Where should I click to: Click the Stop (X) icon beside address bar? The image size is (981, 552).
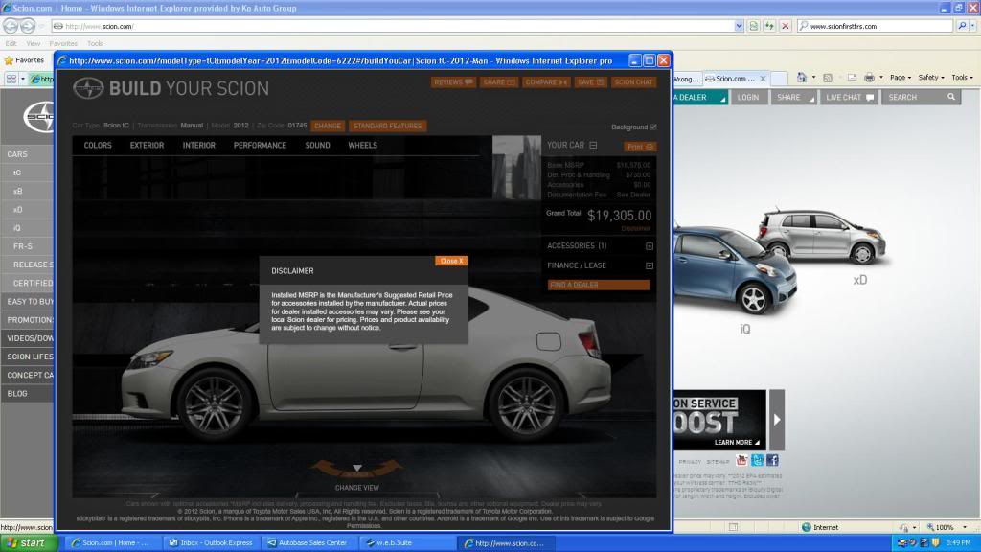click(786, 26)
